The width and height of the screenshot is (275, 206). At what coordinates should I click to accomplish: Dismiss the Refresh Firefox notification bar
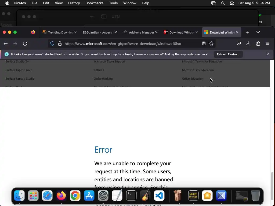pos(268,54)
